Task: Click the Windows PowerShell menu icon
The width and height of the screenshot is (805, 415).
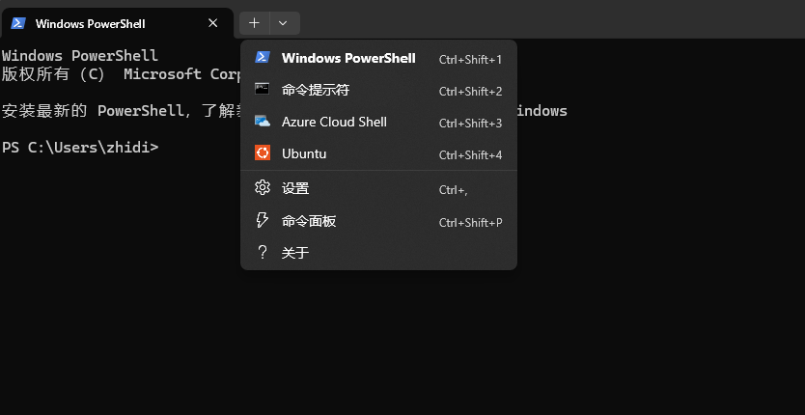Action: [262, 58]
